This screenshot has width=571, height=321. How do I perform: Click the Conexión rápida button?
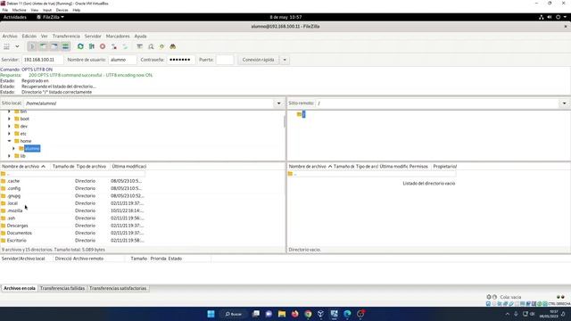[258, 60]
